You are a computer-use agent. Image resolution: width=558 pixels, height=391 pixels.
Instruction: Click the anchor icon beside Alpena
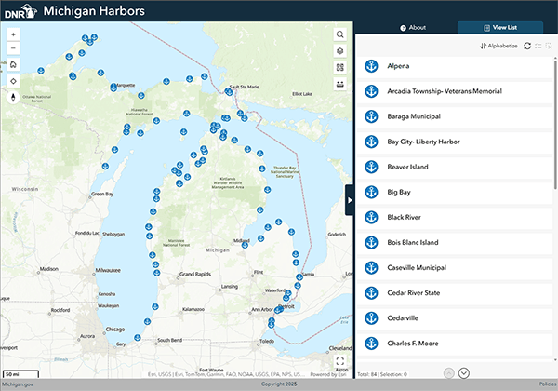point(371,66)
